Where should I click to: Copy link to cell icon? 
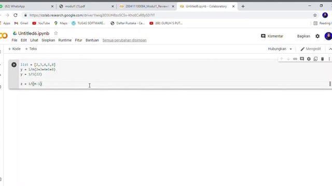point(295,59)
